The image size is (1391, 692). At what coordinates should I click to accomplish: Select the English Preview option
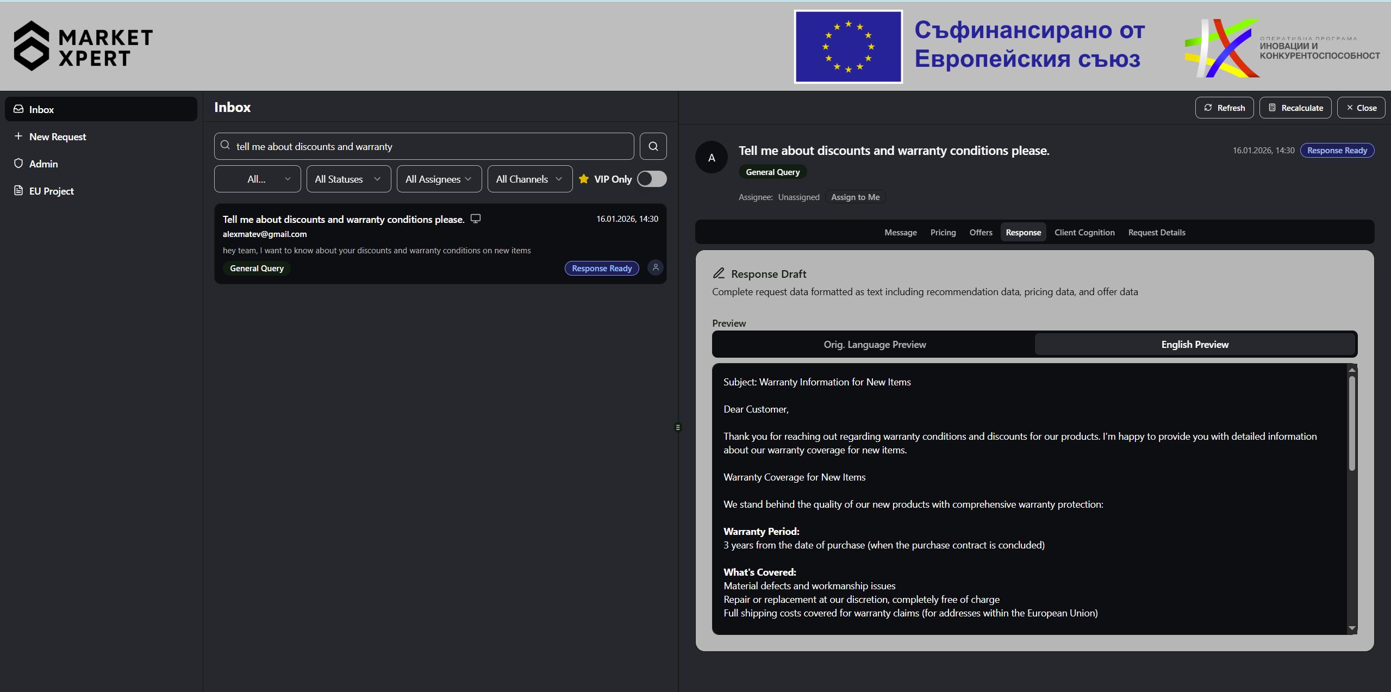pyautogui.click(x=1194, y=345)
